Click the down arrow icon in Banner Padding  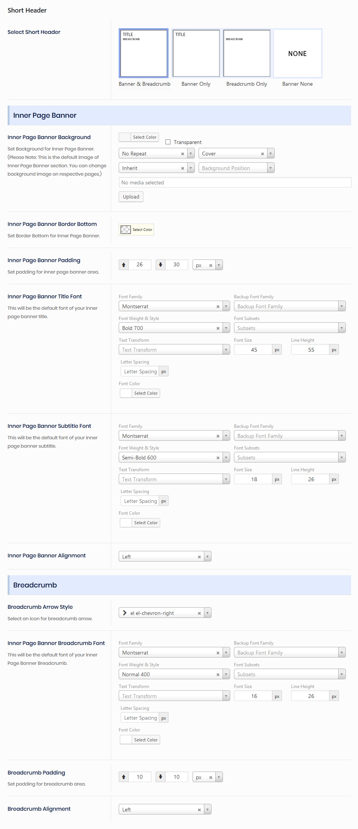click(x=161, y=265)
